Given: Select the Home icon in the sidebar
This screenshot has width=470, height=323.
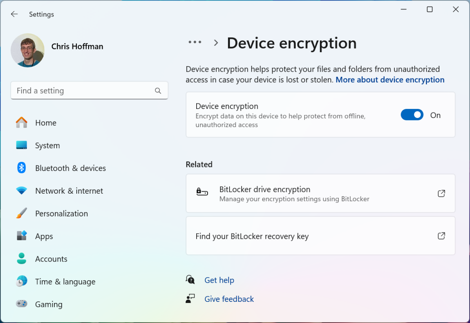Looking at the screenshot, I should pyautogui.click(x=21, y=123).
